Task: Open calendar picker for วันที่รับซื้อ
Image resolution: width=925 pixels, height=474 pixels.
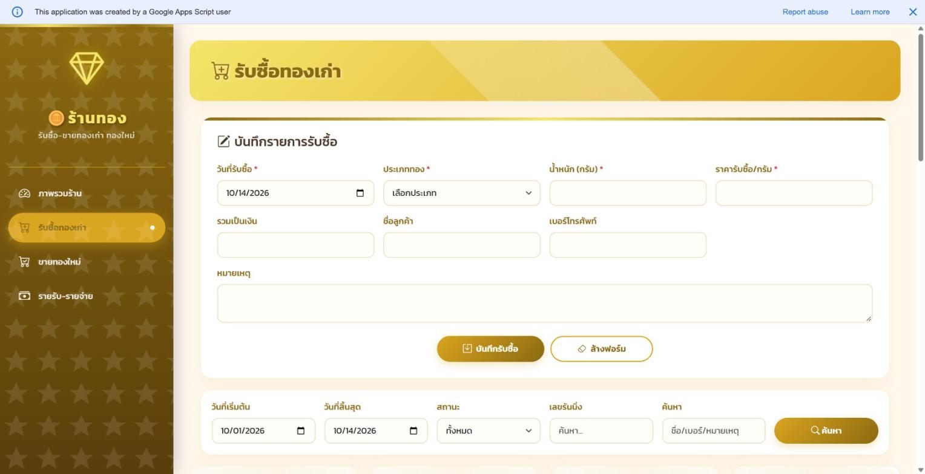Action: (x=360, y=193)
